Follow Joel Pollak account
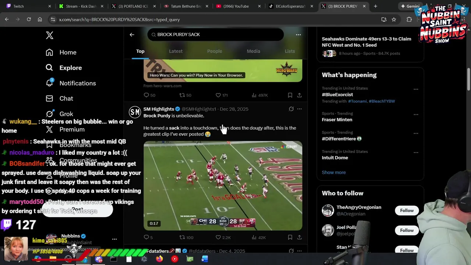This screenshot has height=265, width=471. coord(407,230)
